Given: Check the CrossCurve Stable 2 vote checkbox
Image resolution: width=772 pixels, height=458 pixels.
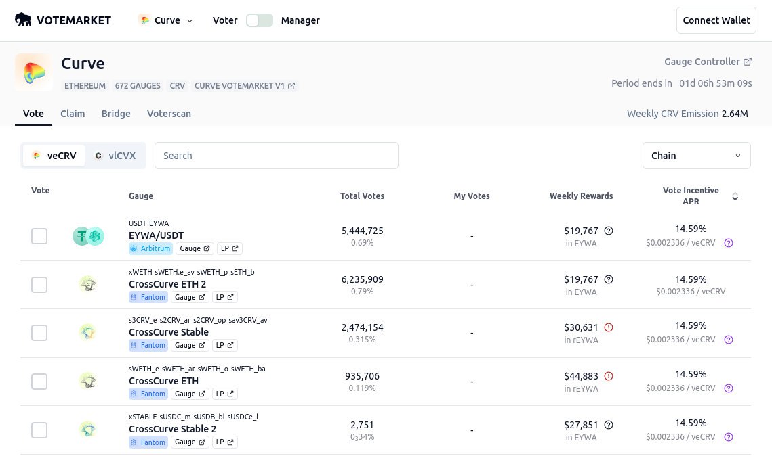Looking at the screenshot, I should pyautogui.click(x=39, y=430).
